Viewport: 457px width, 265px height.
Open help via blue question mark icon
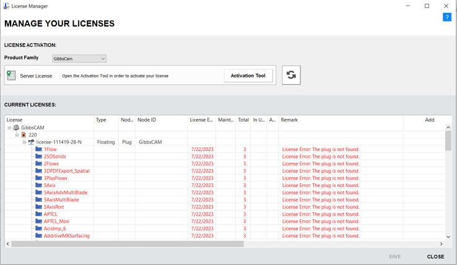(447, 17)
